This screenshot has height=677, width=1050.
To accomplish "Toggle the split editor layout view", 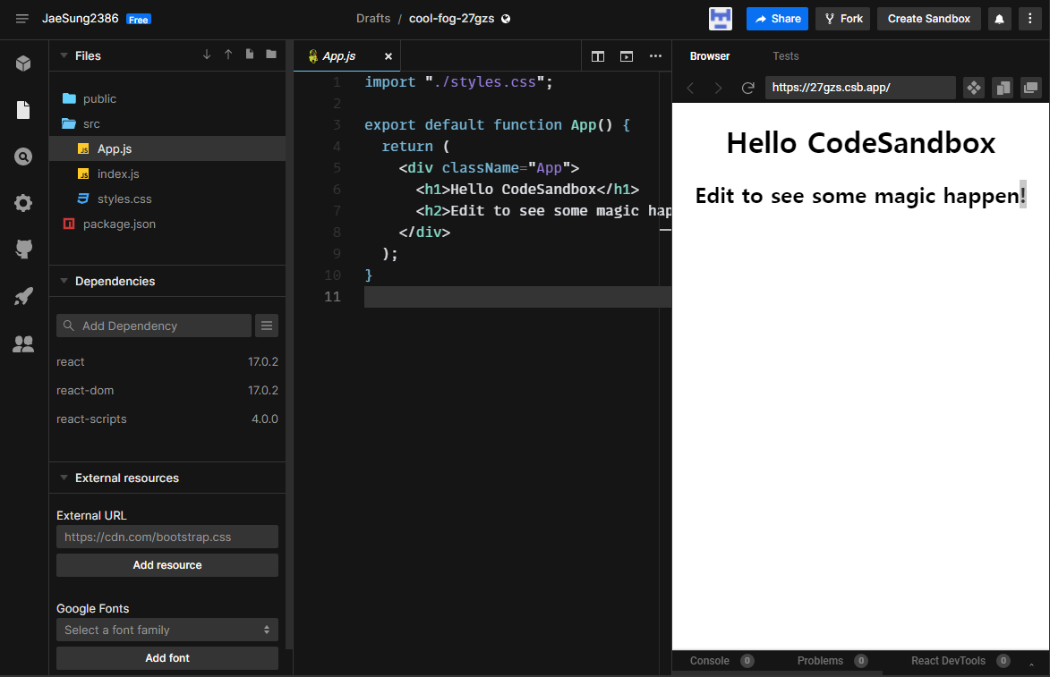I will [x=597, y=55].
